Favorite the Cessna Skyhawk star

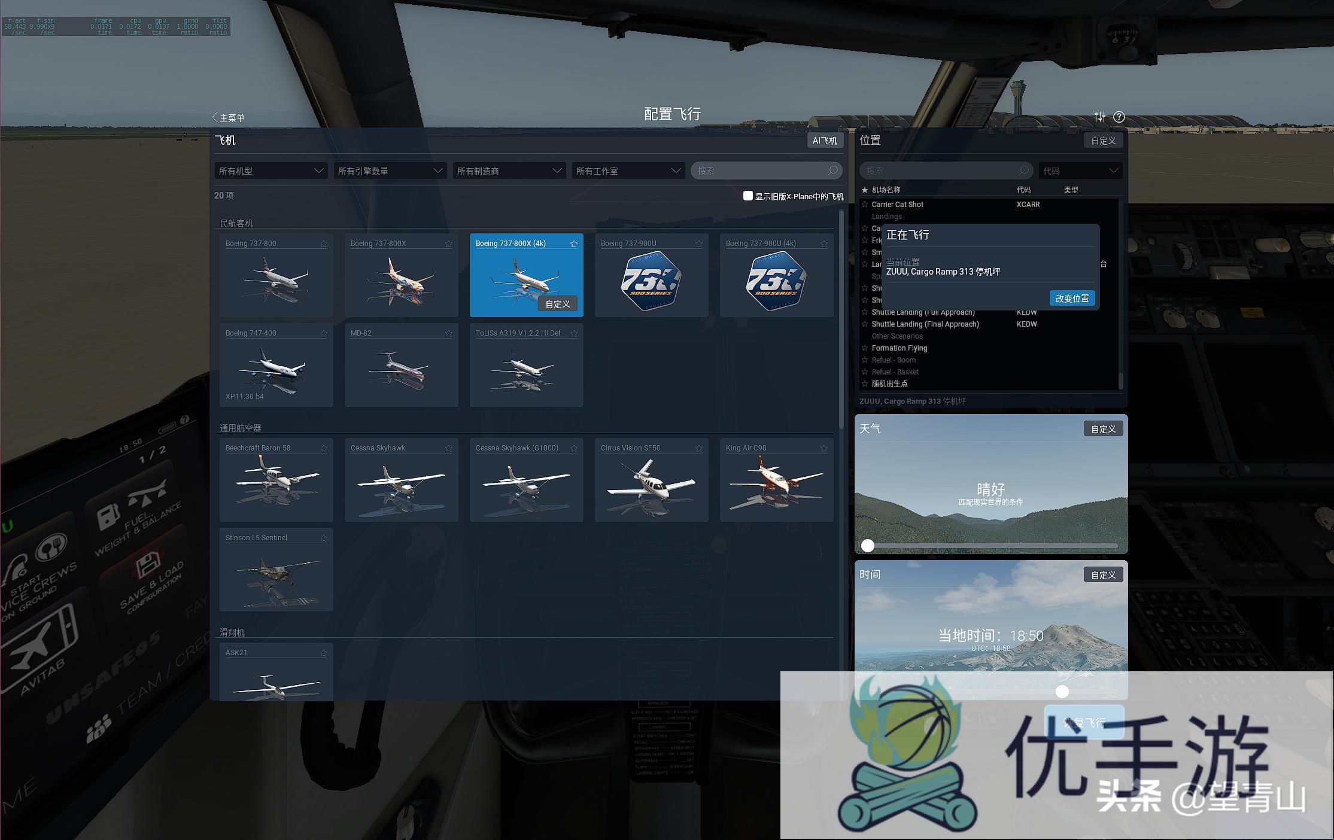[x=449, y=448]
